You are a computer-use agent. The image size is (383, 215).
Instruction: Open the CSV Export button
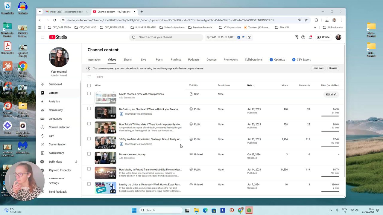[x=301, y=59]
